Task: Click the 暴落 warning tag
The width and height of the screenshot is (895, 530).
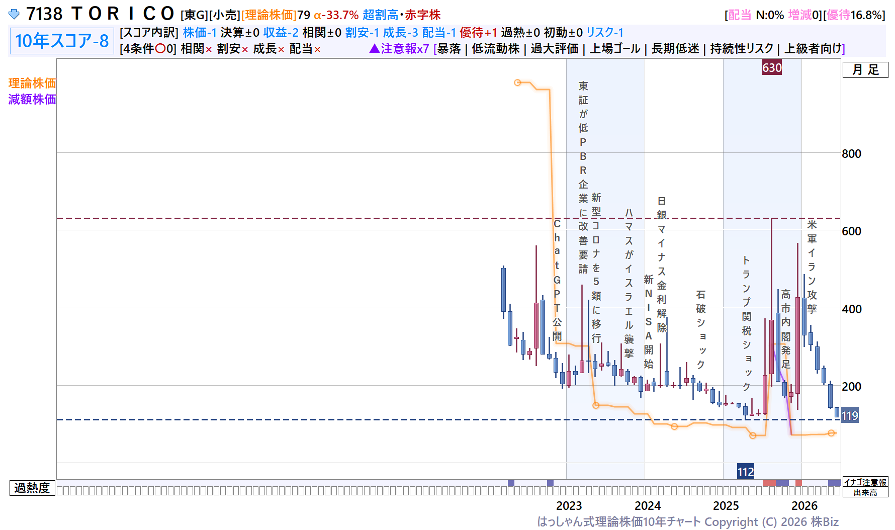Action: [x=449, y=49]
